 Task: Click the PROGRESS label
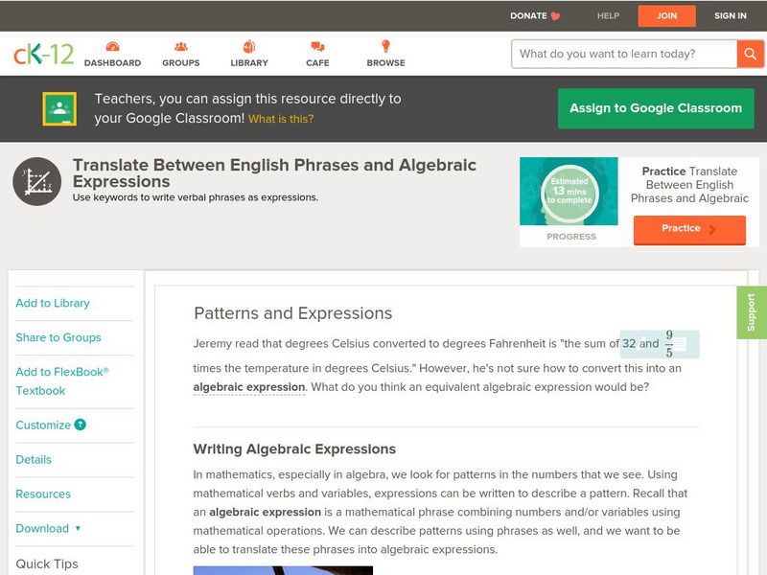pos(571,237)
